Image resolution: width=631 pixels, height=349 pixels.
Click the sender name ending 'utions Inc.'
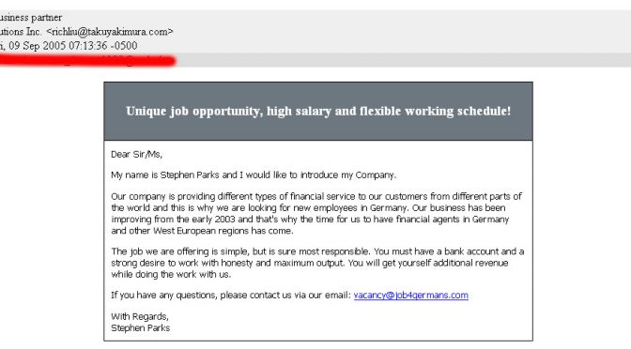tap(21, 32)
